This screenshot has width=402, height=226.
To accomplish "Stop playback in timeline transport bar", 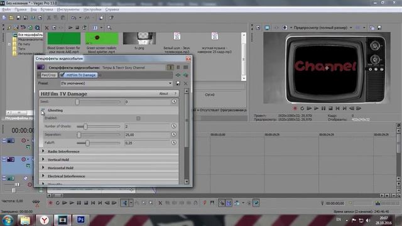I will (x=86, y=203).
